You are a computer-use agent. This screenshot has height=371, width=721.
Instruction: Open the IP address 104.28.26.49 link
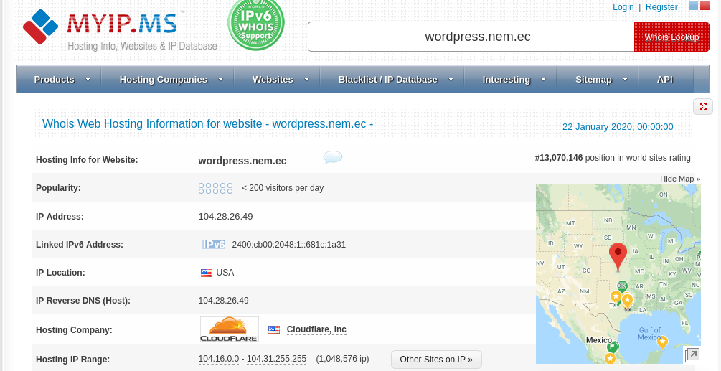(225, 217)
